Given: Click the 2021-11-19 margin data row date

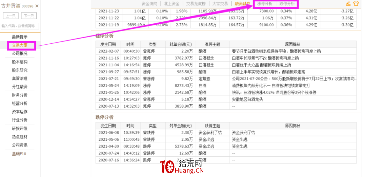Looking at the screenshot, I should (x=109, y=24).
